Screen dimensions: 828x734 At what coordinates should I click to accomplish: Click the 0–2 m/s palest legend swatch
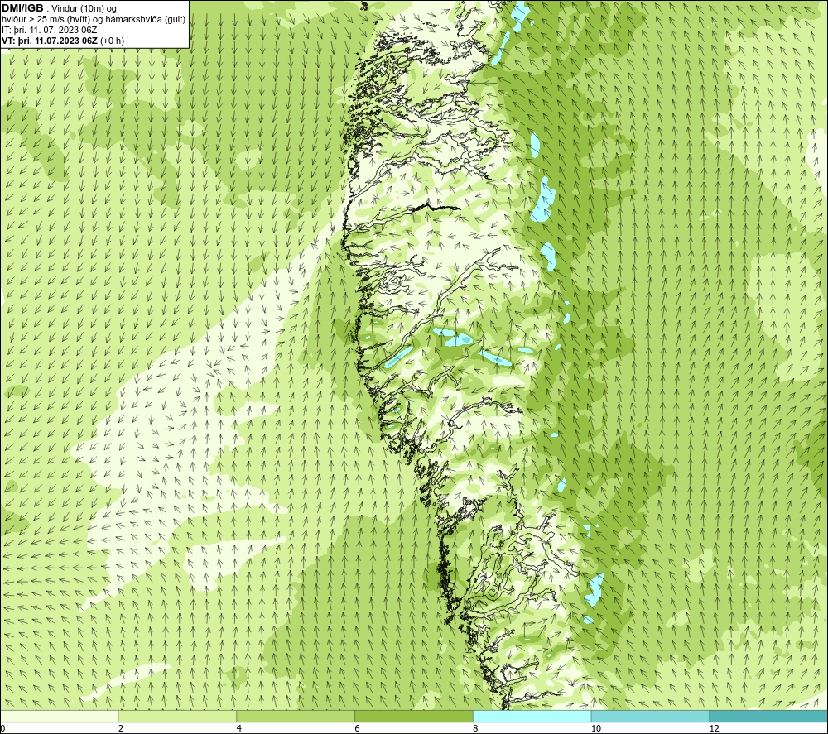coord(59,716)
